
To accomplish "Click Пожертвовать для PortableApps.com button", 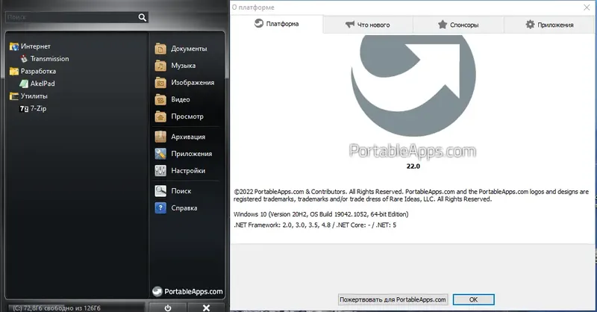I will 393,300.
